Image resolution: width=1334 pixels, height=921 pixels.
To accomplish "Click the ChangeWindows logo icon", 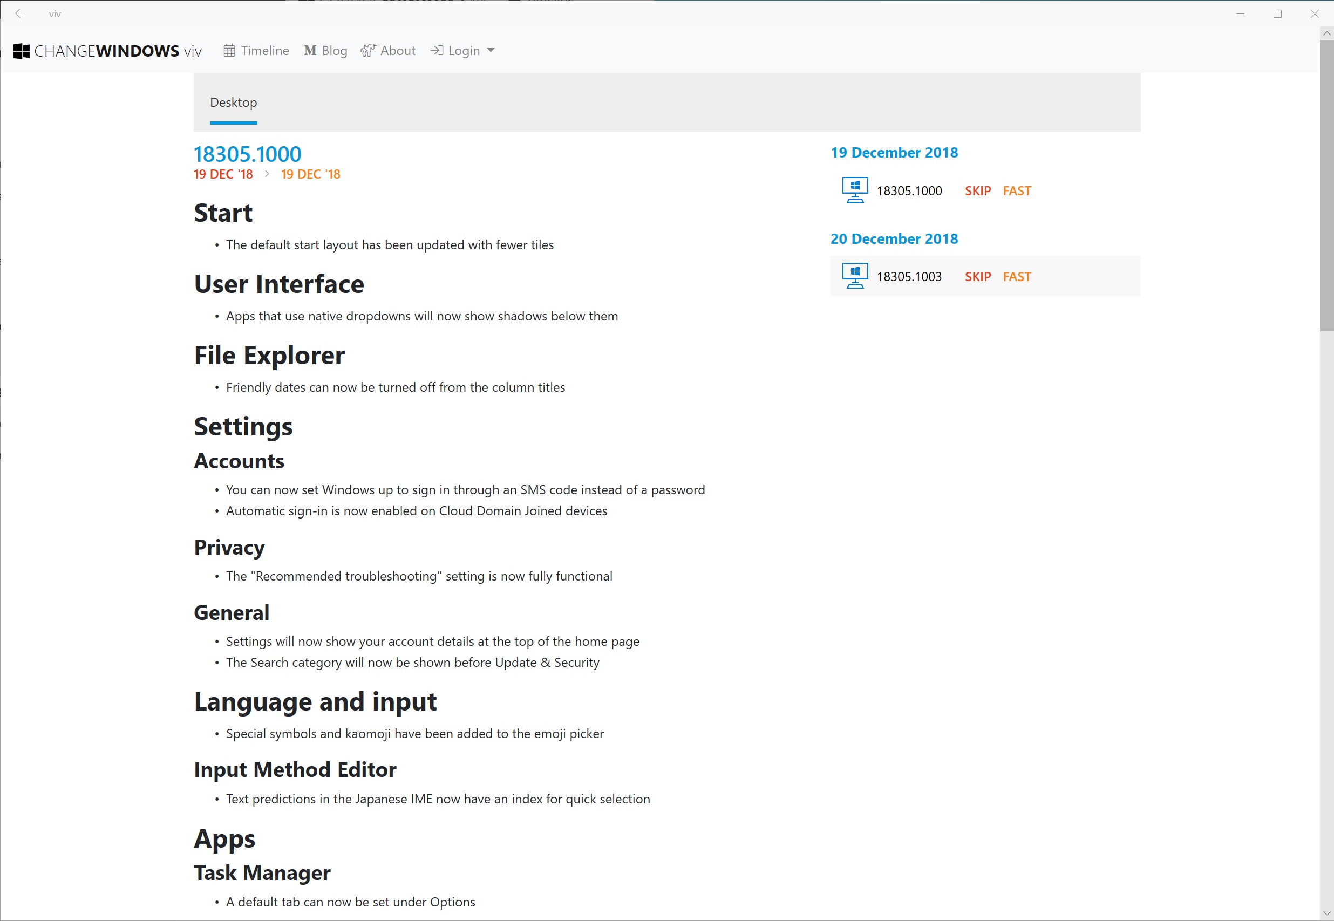I will pos(22,51).
